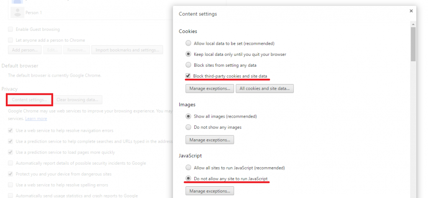Open Manage exceptions under Cookies
Screen dimensions: 428x198
(210, 88)
